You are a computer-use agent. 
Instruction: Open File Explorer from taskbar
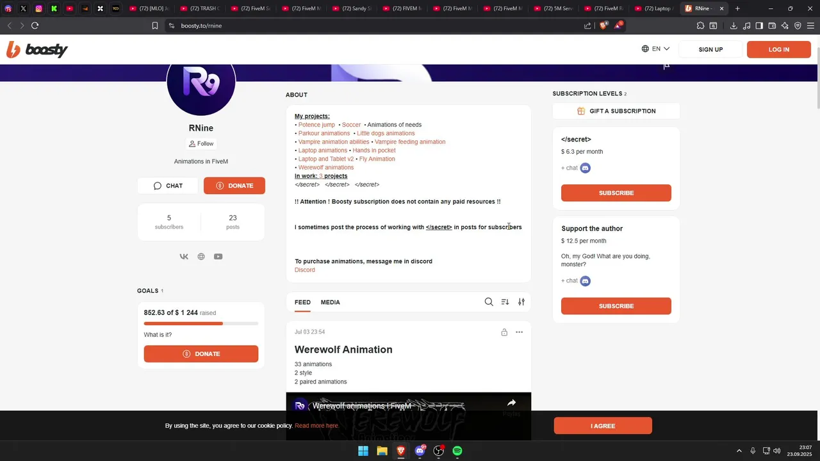[382, 451]
